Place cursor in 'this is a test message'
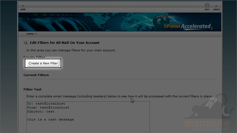The width and height of the screenshot is (237, 133). tap(50, 120)
